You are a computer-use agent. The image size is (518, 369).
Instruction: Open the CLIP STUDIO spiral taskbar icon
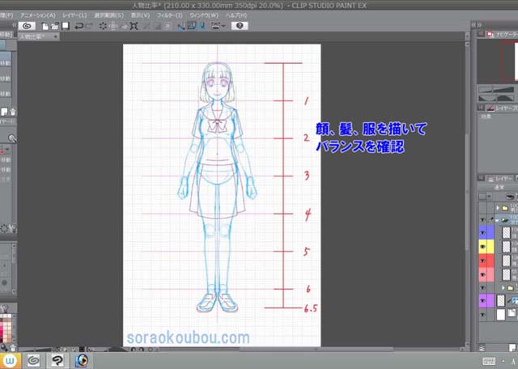33,361
